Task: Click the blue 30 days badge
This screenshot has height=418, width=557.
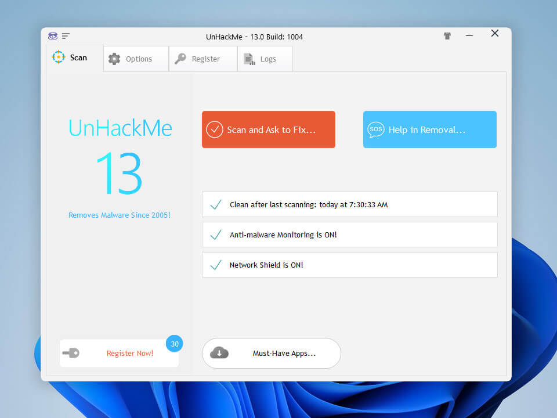Action: point(174,343)
